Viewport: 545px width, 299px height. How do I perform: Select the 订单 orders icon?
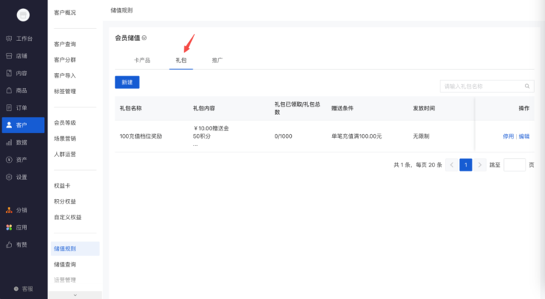click(9, 107)
